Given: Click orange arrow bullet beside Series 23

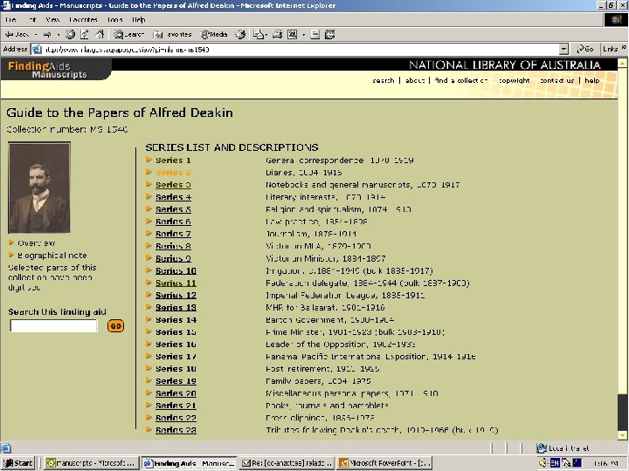Looking at the screenshot, I should tap(149, 430).
